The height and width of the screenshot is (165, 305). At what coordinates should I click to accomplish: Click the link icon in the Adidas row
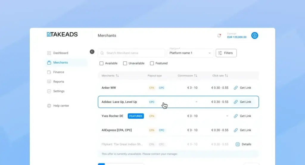click(x=236, y=102)
